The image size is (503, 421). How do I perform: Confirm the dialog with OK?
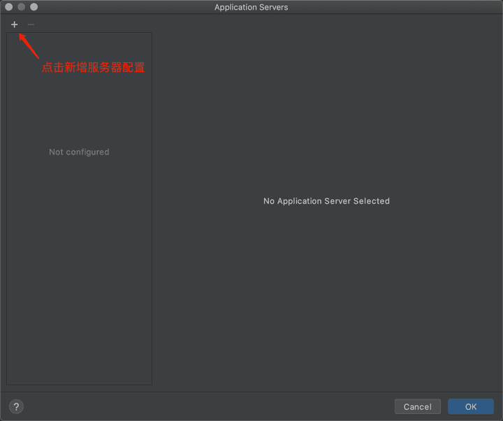coord(471,406)
